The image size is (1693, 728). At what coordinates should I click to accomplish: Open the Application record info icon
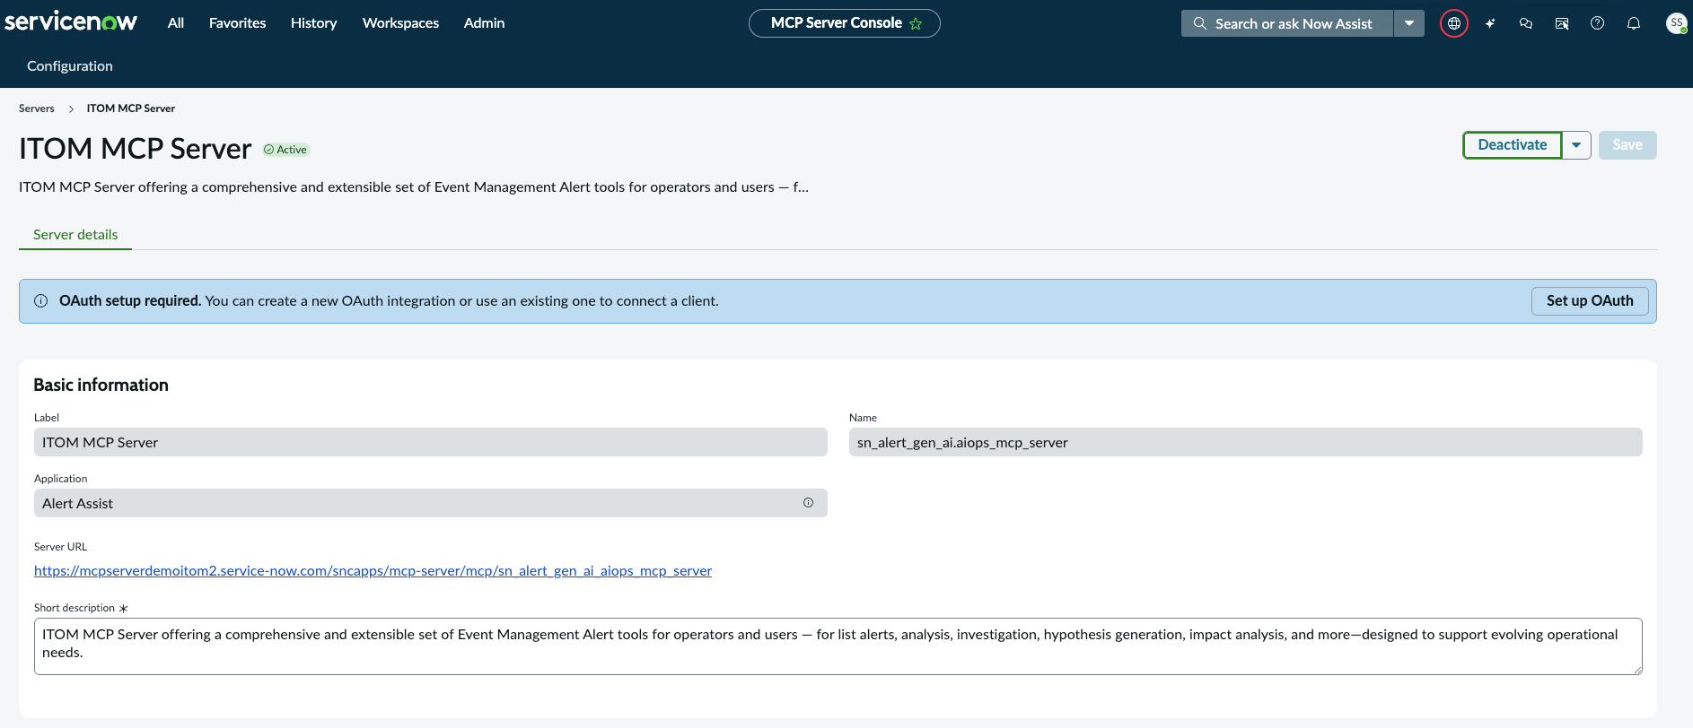(808, 503)
